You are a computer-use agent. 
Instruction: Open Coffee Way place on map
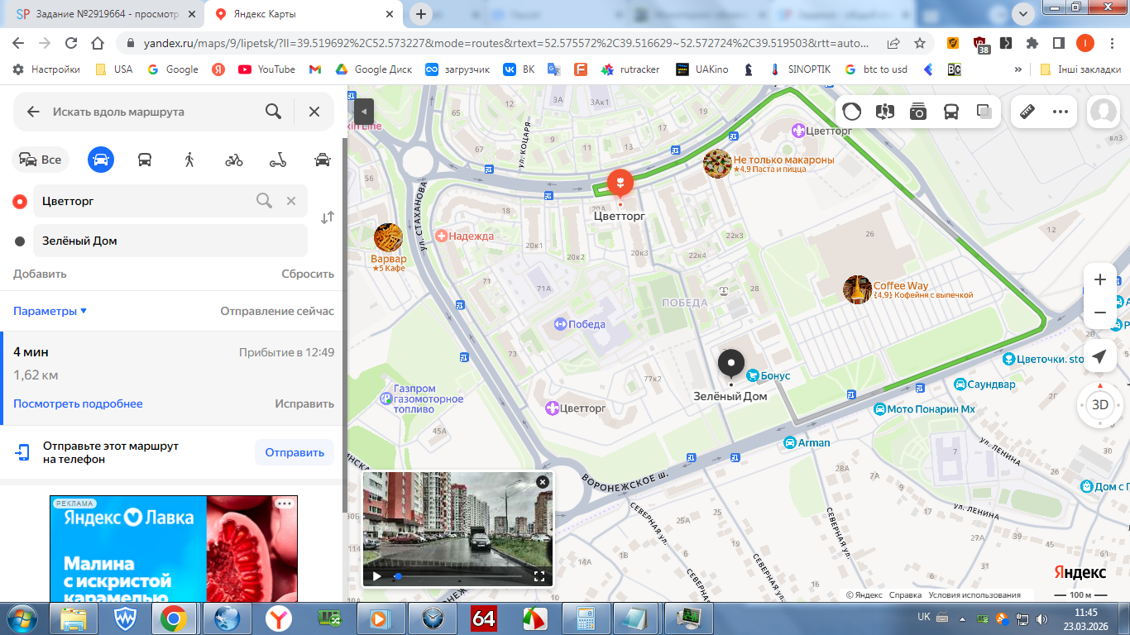point(858,289)
